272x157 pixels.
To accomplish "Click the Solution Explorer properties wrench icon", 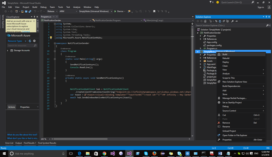I will (232, 21).
